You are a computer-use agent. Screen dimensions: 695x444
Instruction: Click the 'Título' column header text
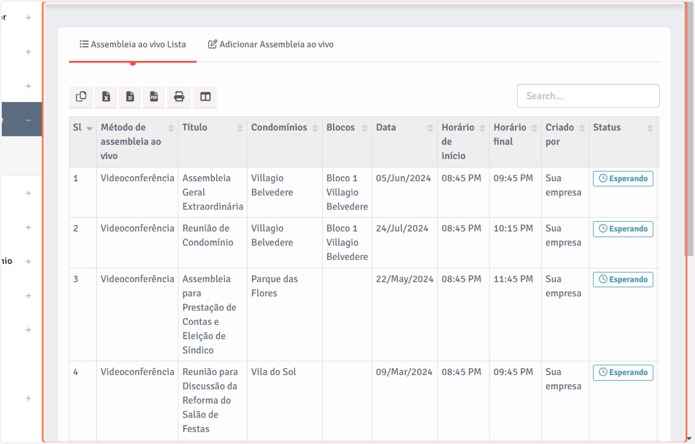pyautogui.click(x=195, y=127)
